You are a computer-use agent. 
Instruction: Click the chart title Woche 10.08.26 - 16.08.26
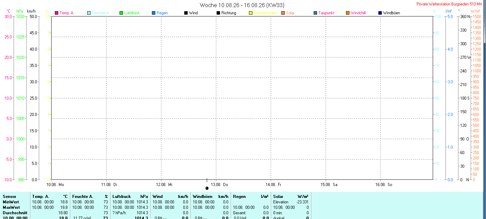(242, 5)
